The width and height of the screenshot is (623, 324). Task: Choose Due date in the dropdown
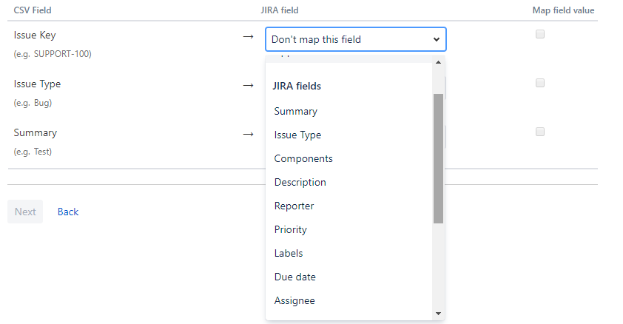(x=294, y=277)
